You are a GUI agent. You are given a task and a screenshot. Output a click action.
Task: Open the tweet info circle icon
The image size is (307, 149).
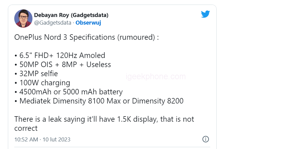pyautogui.click(x=205, y=139)
